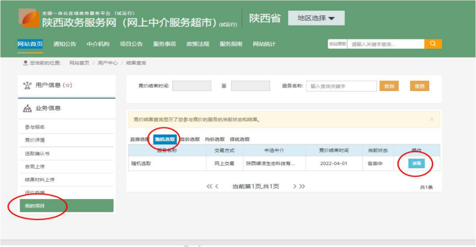Switch to the 竞价选取 tab
This screenshot has height=247, width=476.
pyautogui.click(x=190, y=139)
